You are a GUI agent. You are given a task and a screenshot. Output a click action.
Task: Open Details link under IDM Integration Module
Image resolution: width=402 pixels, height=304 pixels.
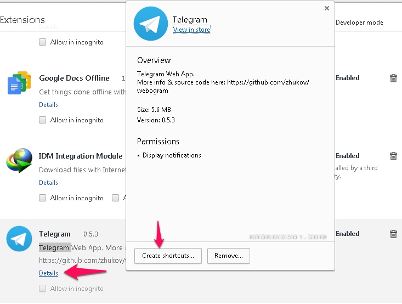(48, 183)
